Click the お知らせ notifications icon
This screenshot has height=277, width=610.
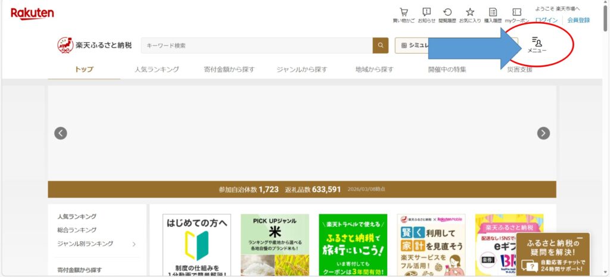tap(426, 13)
